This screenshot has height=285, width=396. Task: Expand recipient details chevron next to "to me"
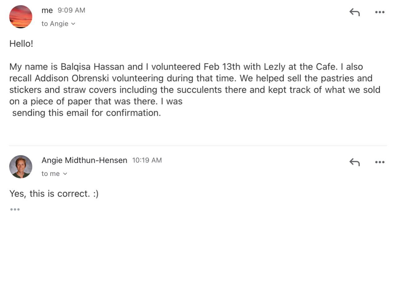click(x=65, y=174)
